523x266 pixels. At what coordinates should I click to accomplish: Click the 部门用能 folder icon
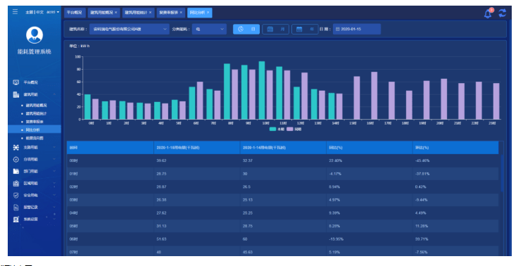pos(16,171)
